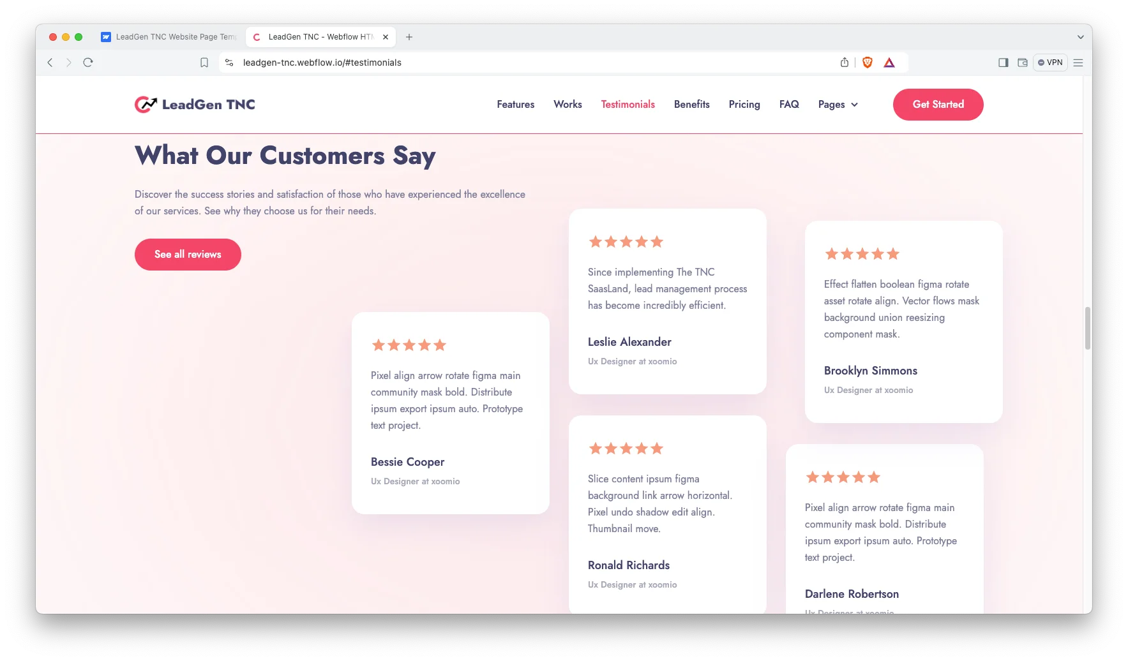Viewport: 1128px width, 661px height.
Task: Click the LeadGen TNC logo
Action: coord(195,105)
